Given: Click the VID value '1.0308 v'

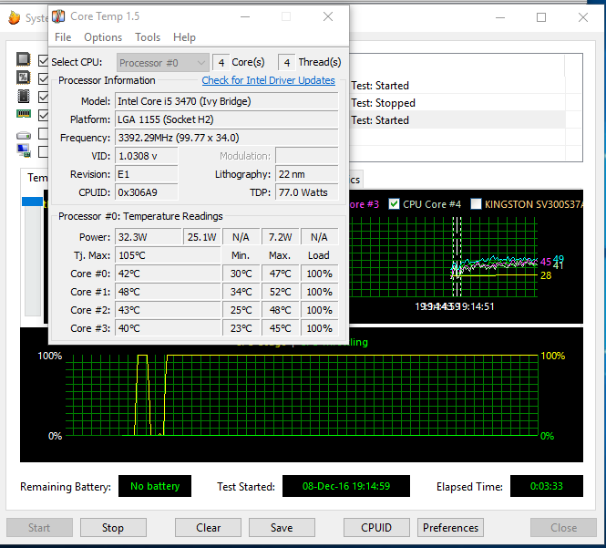Looking at the screenshot, I should (x=147, y=156).
